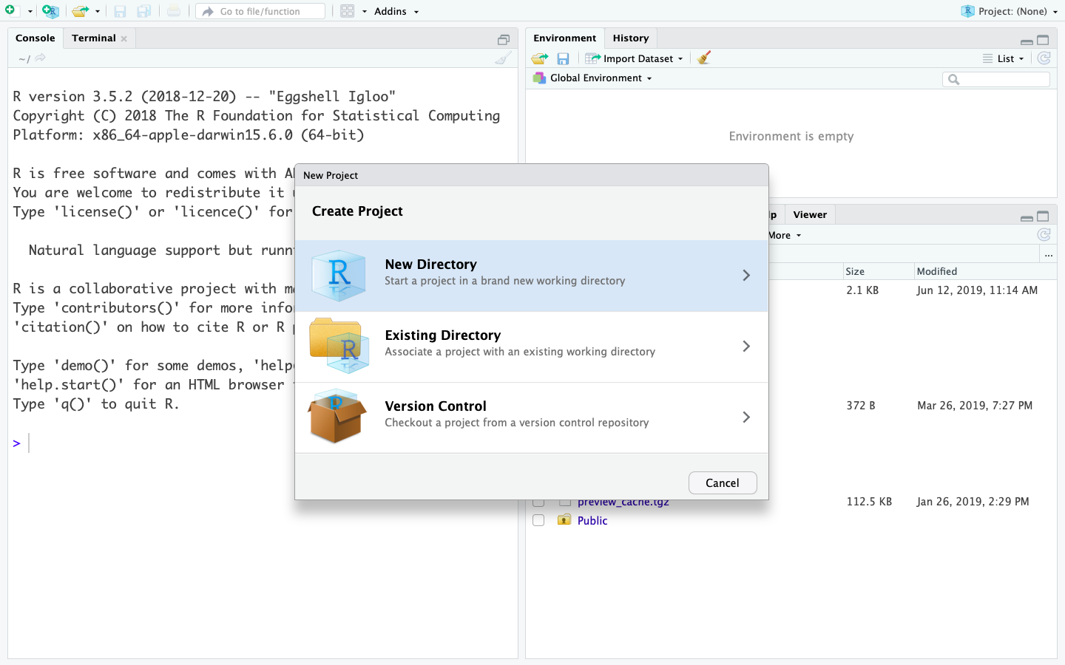Expand the recent files dropdown arrow
This screenshot has height=665, width=1065.
pyautogui.click(x=97, y=12)
